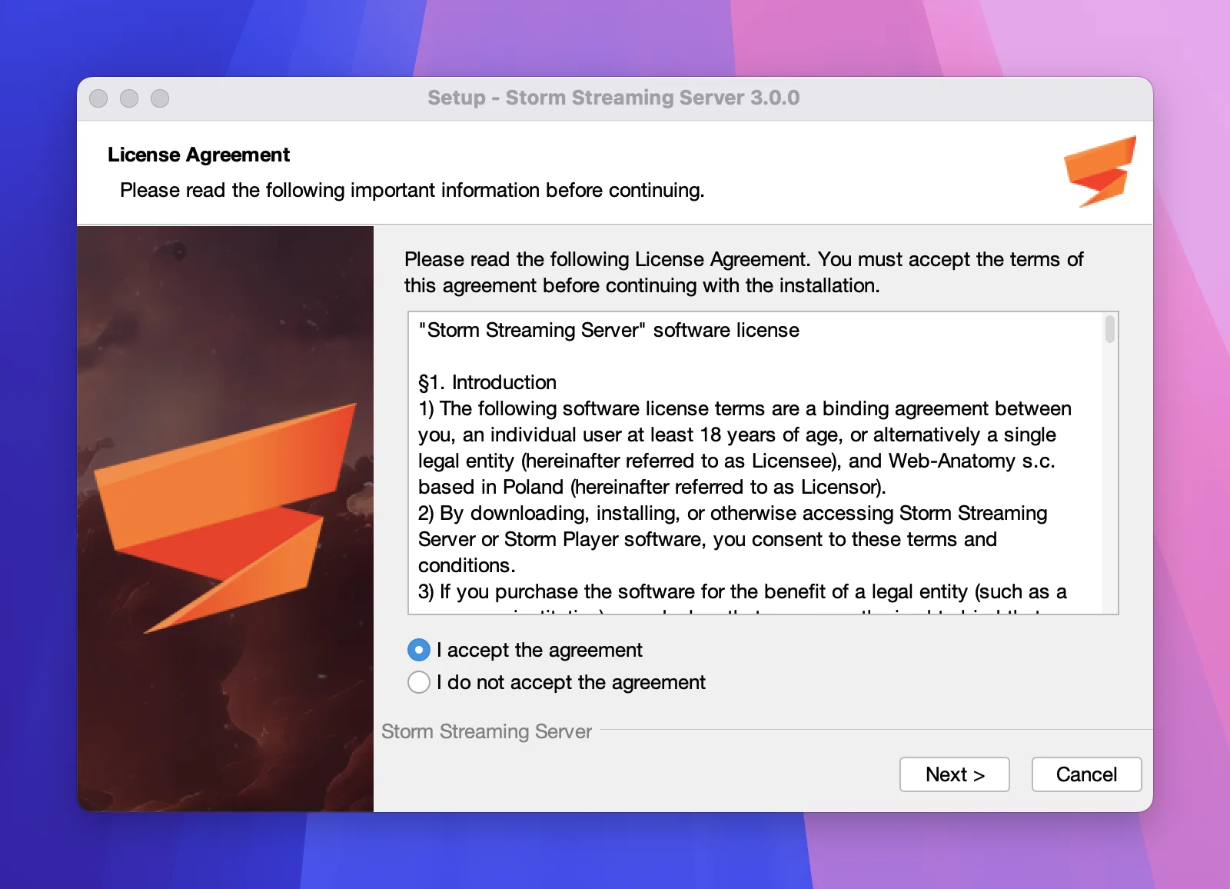Click the Setup window title bar
Screen dimensions: 1230x889
pyautogui.click(x=613, y=98)
